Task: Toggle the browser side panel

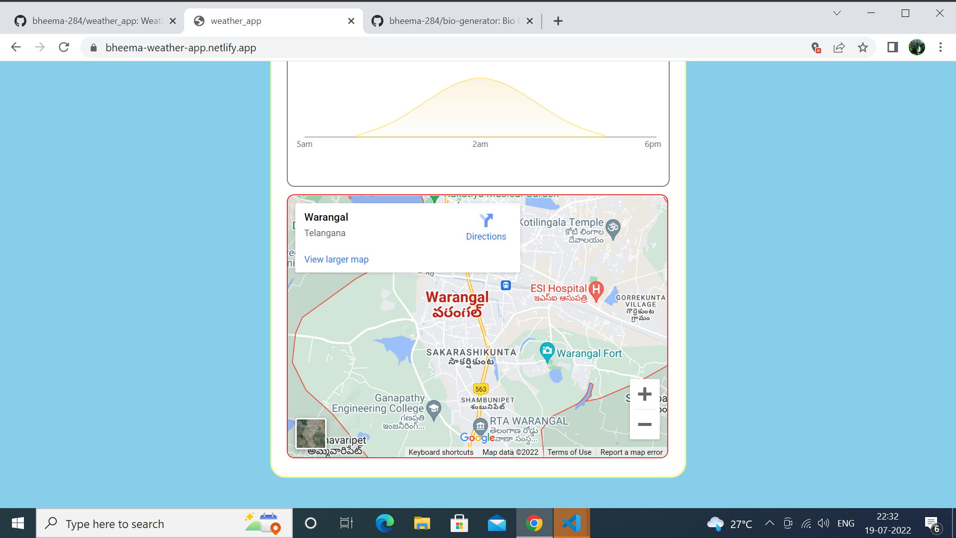Action: (892, 47)
